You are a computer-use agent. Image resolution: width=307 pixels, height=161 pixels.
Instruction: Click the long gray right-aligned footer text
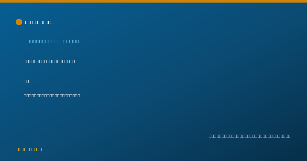(250, 136)
